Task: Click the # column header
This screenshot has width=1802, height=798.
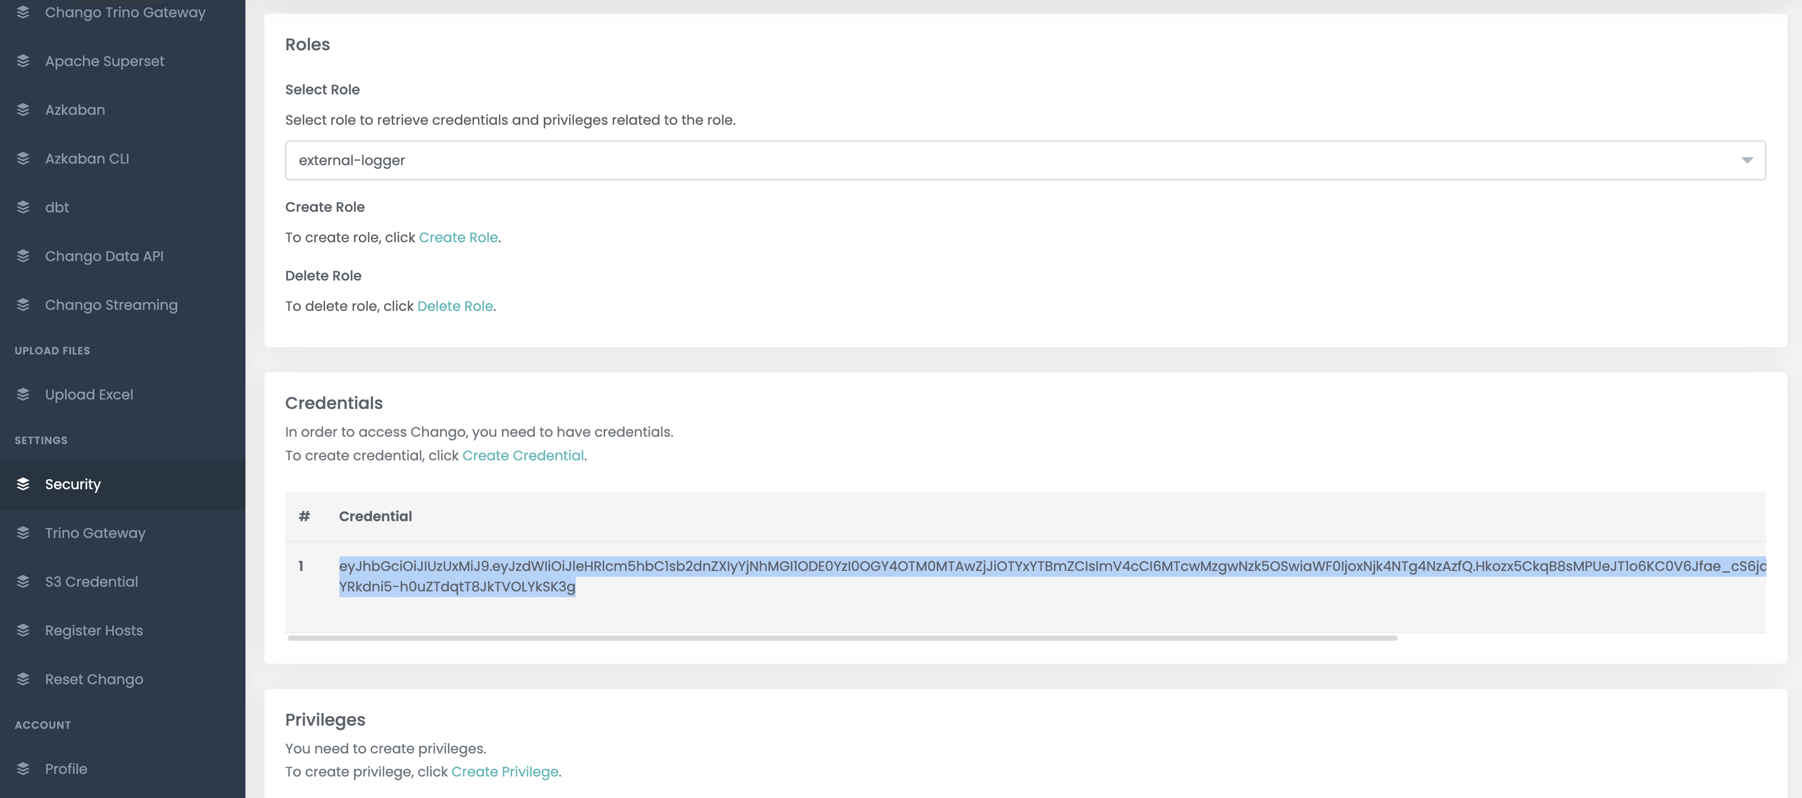Action: pyautogui.click(x=304, y=516)
